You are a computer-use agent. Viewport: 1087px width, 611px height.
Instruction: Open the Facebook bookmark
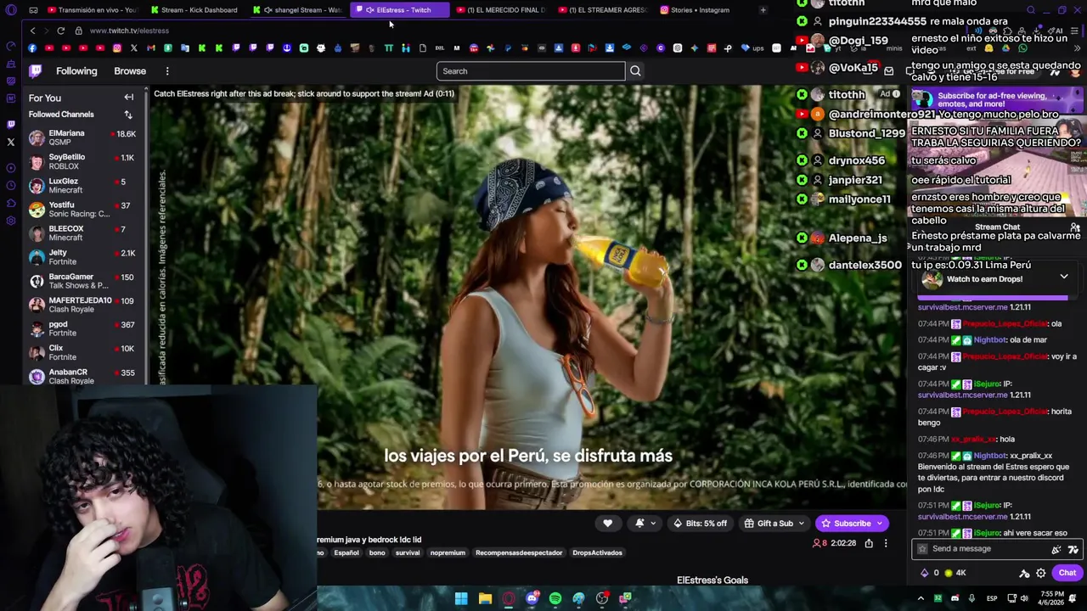coord(32,48)
